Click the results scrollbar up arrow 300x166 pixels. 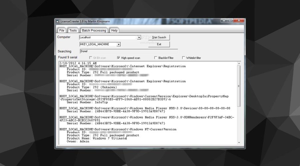[x=239, y=63]
